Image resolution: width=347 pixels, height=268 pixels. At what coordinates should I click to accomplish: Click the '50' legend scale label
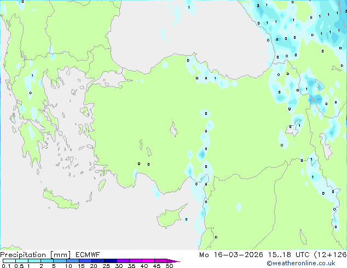pyautogui.click(x=169, y=266)
